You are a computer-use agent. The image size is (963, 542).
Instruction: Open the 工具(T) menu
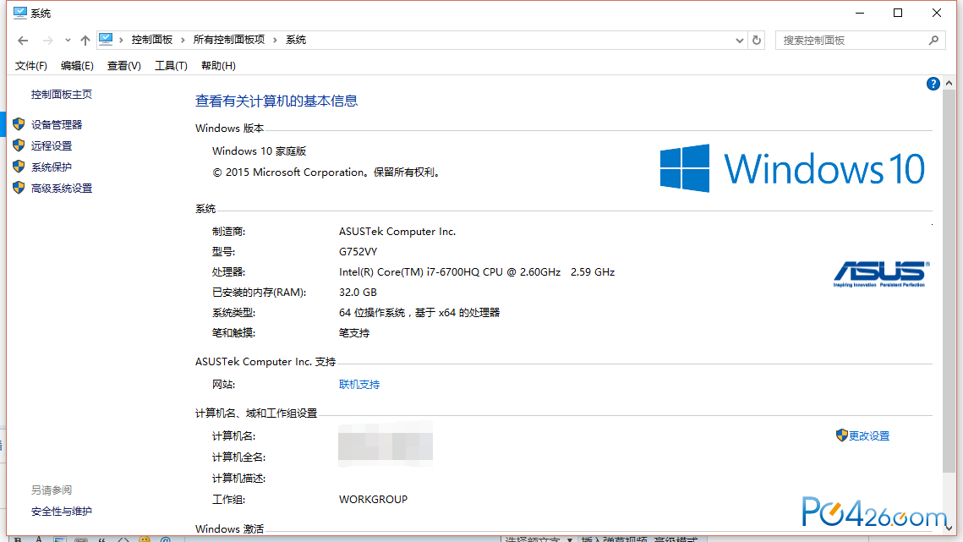coord(171,66)
